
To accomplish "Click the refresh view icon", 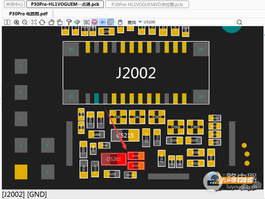I will (x=42, y=22).
